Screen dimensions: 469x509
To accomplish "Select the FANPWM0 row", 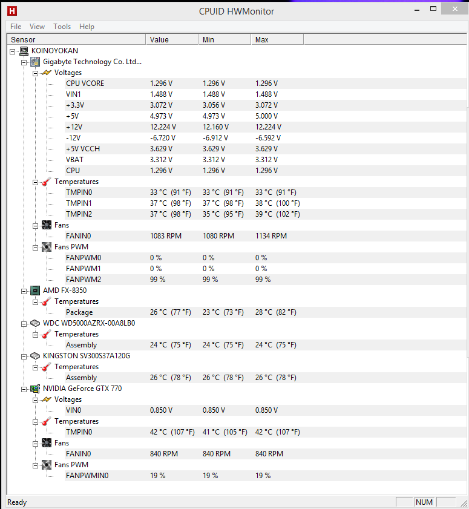I will (x=266, y=258).
